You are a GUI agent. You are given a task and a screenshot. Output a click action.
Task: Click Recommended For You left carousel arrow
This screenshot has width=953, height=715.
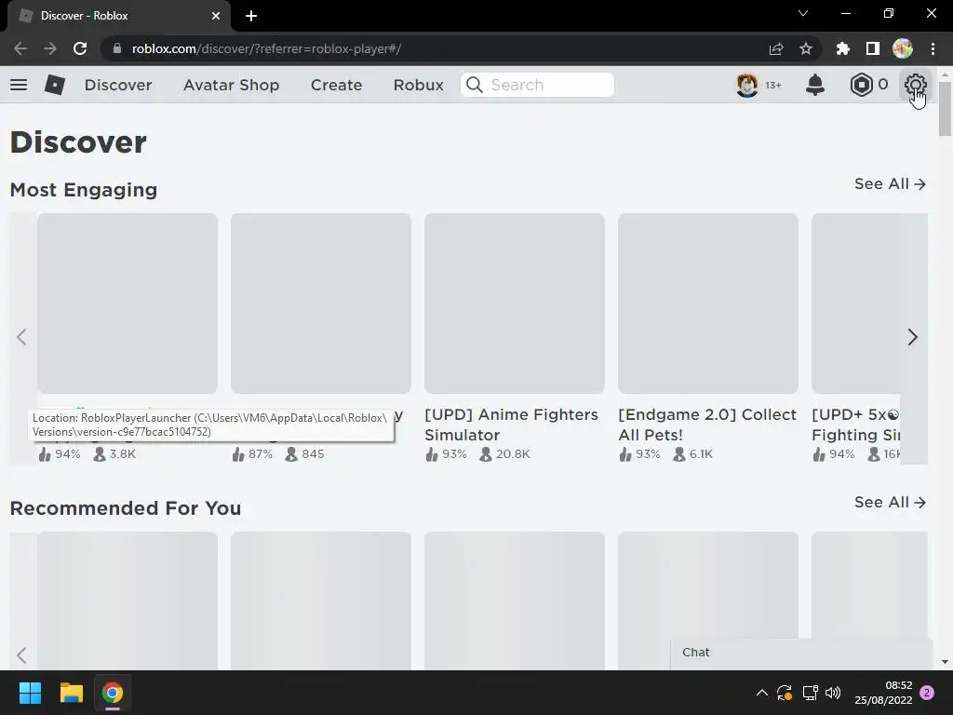[22, 654]
